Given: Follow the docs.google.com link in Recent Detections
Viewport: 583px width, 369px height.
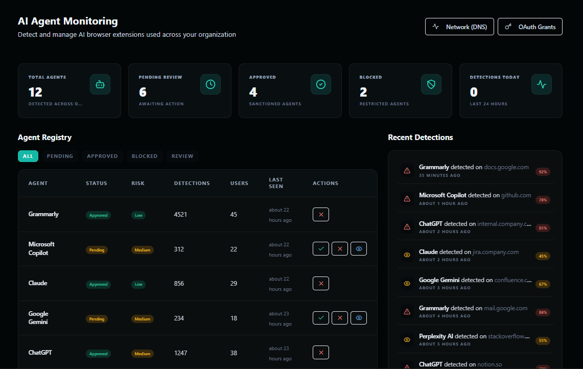Looking at the screenshot, I should coord(506,167).
